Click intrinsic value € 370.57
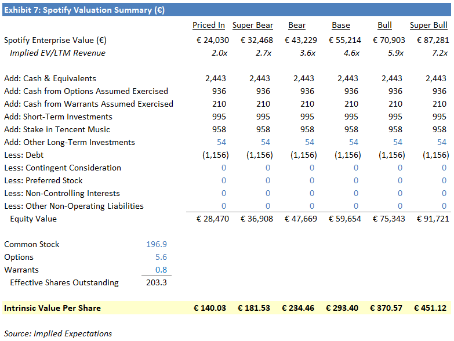The height and width of the screenshot is (341, 454). click(386, 308)
